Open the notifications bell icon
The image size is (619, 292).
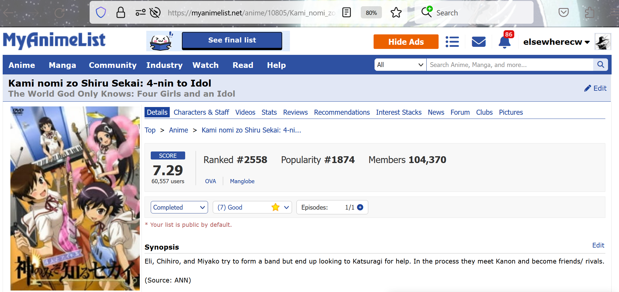[504, 42]
